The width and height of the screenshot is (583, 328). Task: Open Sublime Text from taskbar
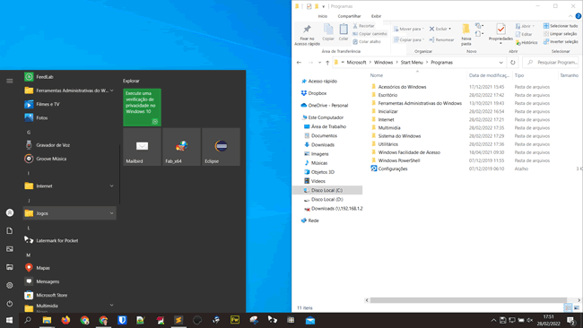(x=178, y=320)
